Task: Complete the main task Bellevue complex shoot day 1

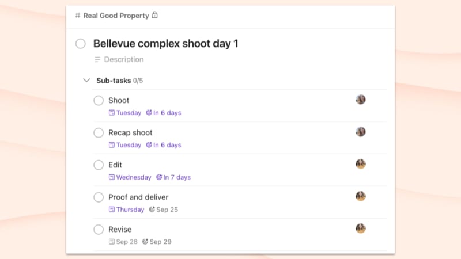Action: click(81, 44)
